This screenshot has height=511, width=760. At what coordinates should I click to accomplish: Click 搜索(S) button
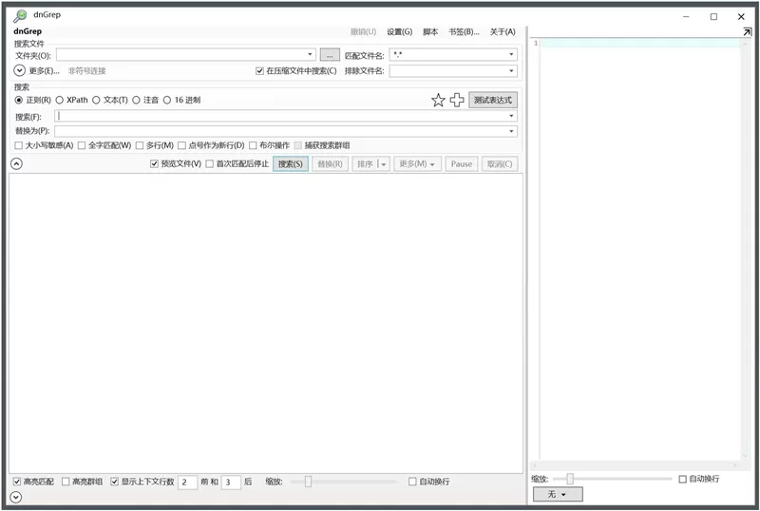point(291,164)
